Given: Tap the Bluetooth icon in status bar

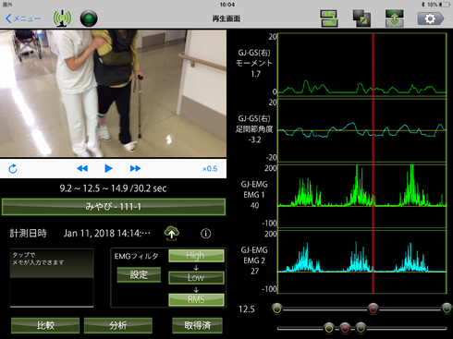Looking at the screenshot, I should point(422,5).
